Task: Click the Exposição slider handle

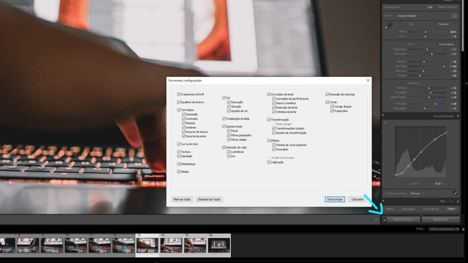Action: pyautogui.click(x=427, y=49)
